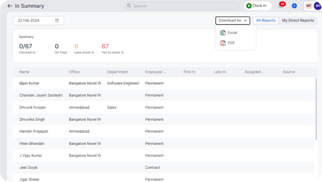Click the First In column header

click(189, 72)
